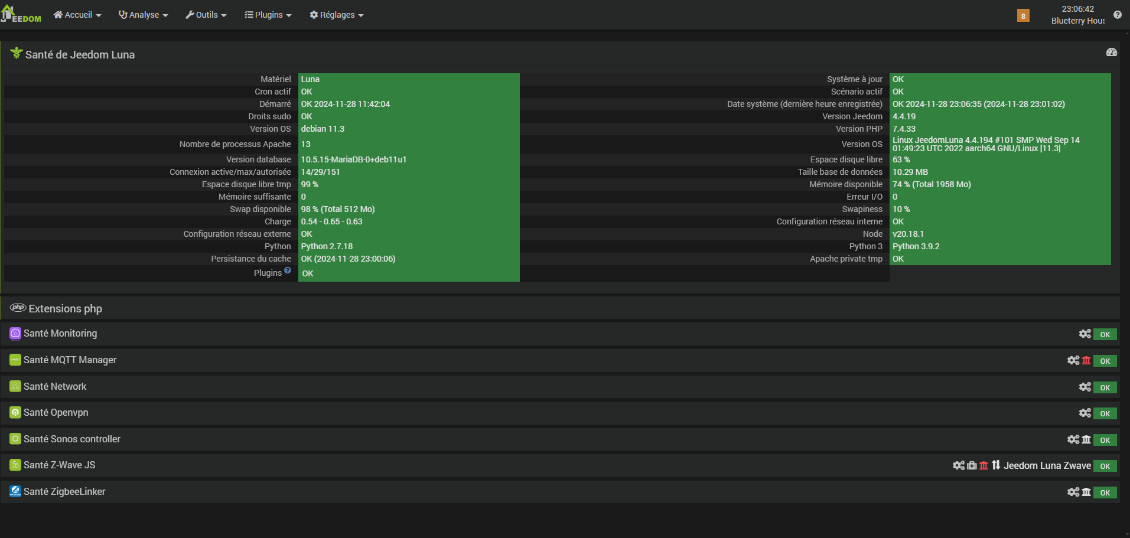The width and height of the screenshot is (1130, 538).
Task: Click the Santé de Jeedom Luna title
Action: pos(80,55)
